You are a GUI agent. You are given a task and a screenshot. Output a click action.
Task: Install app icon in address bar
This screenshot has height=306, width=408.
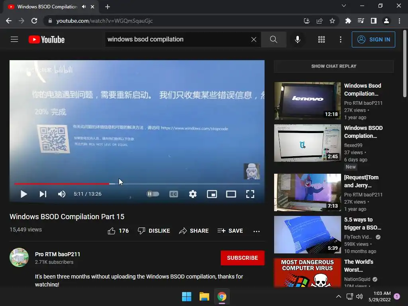306,21
